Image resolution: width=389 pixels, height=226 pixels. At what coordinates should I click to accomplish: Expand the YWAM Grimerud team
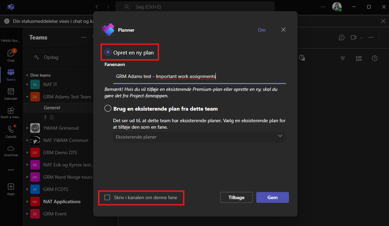[27, 128]
